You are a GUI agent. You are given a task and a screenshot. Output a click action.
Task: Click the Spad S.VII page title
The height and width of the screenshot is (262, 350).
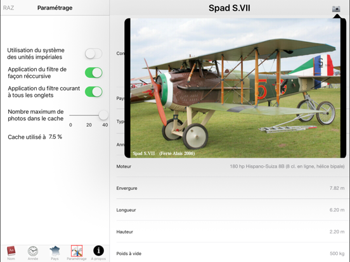(230, 8)
